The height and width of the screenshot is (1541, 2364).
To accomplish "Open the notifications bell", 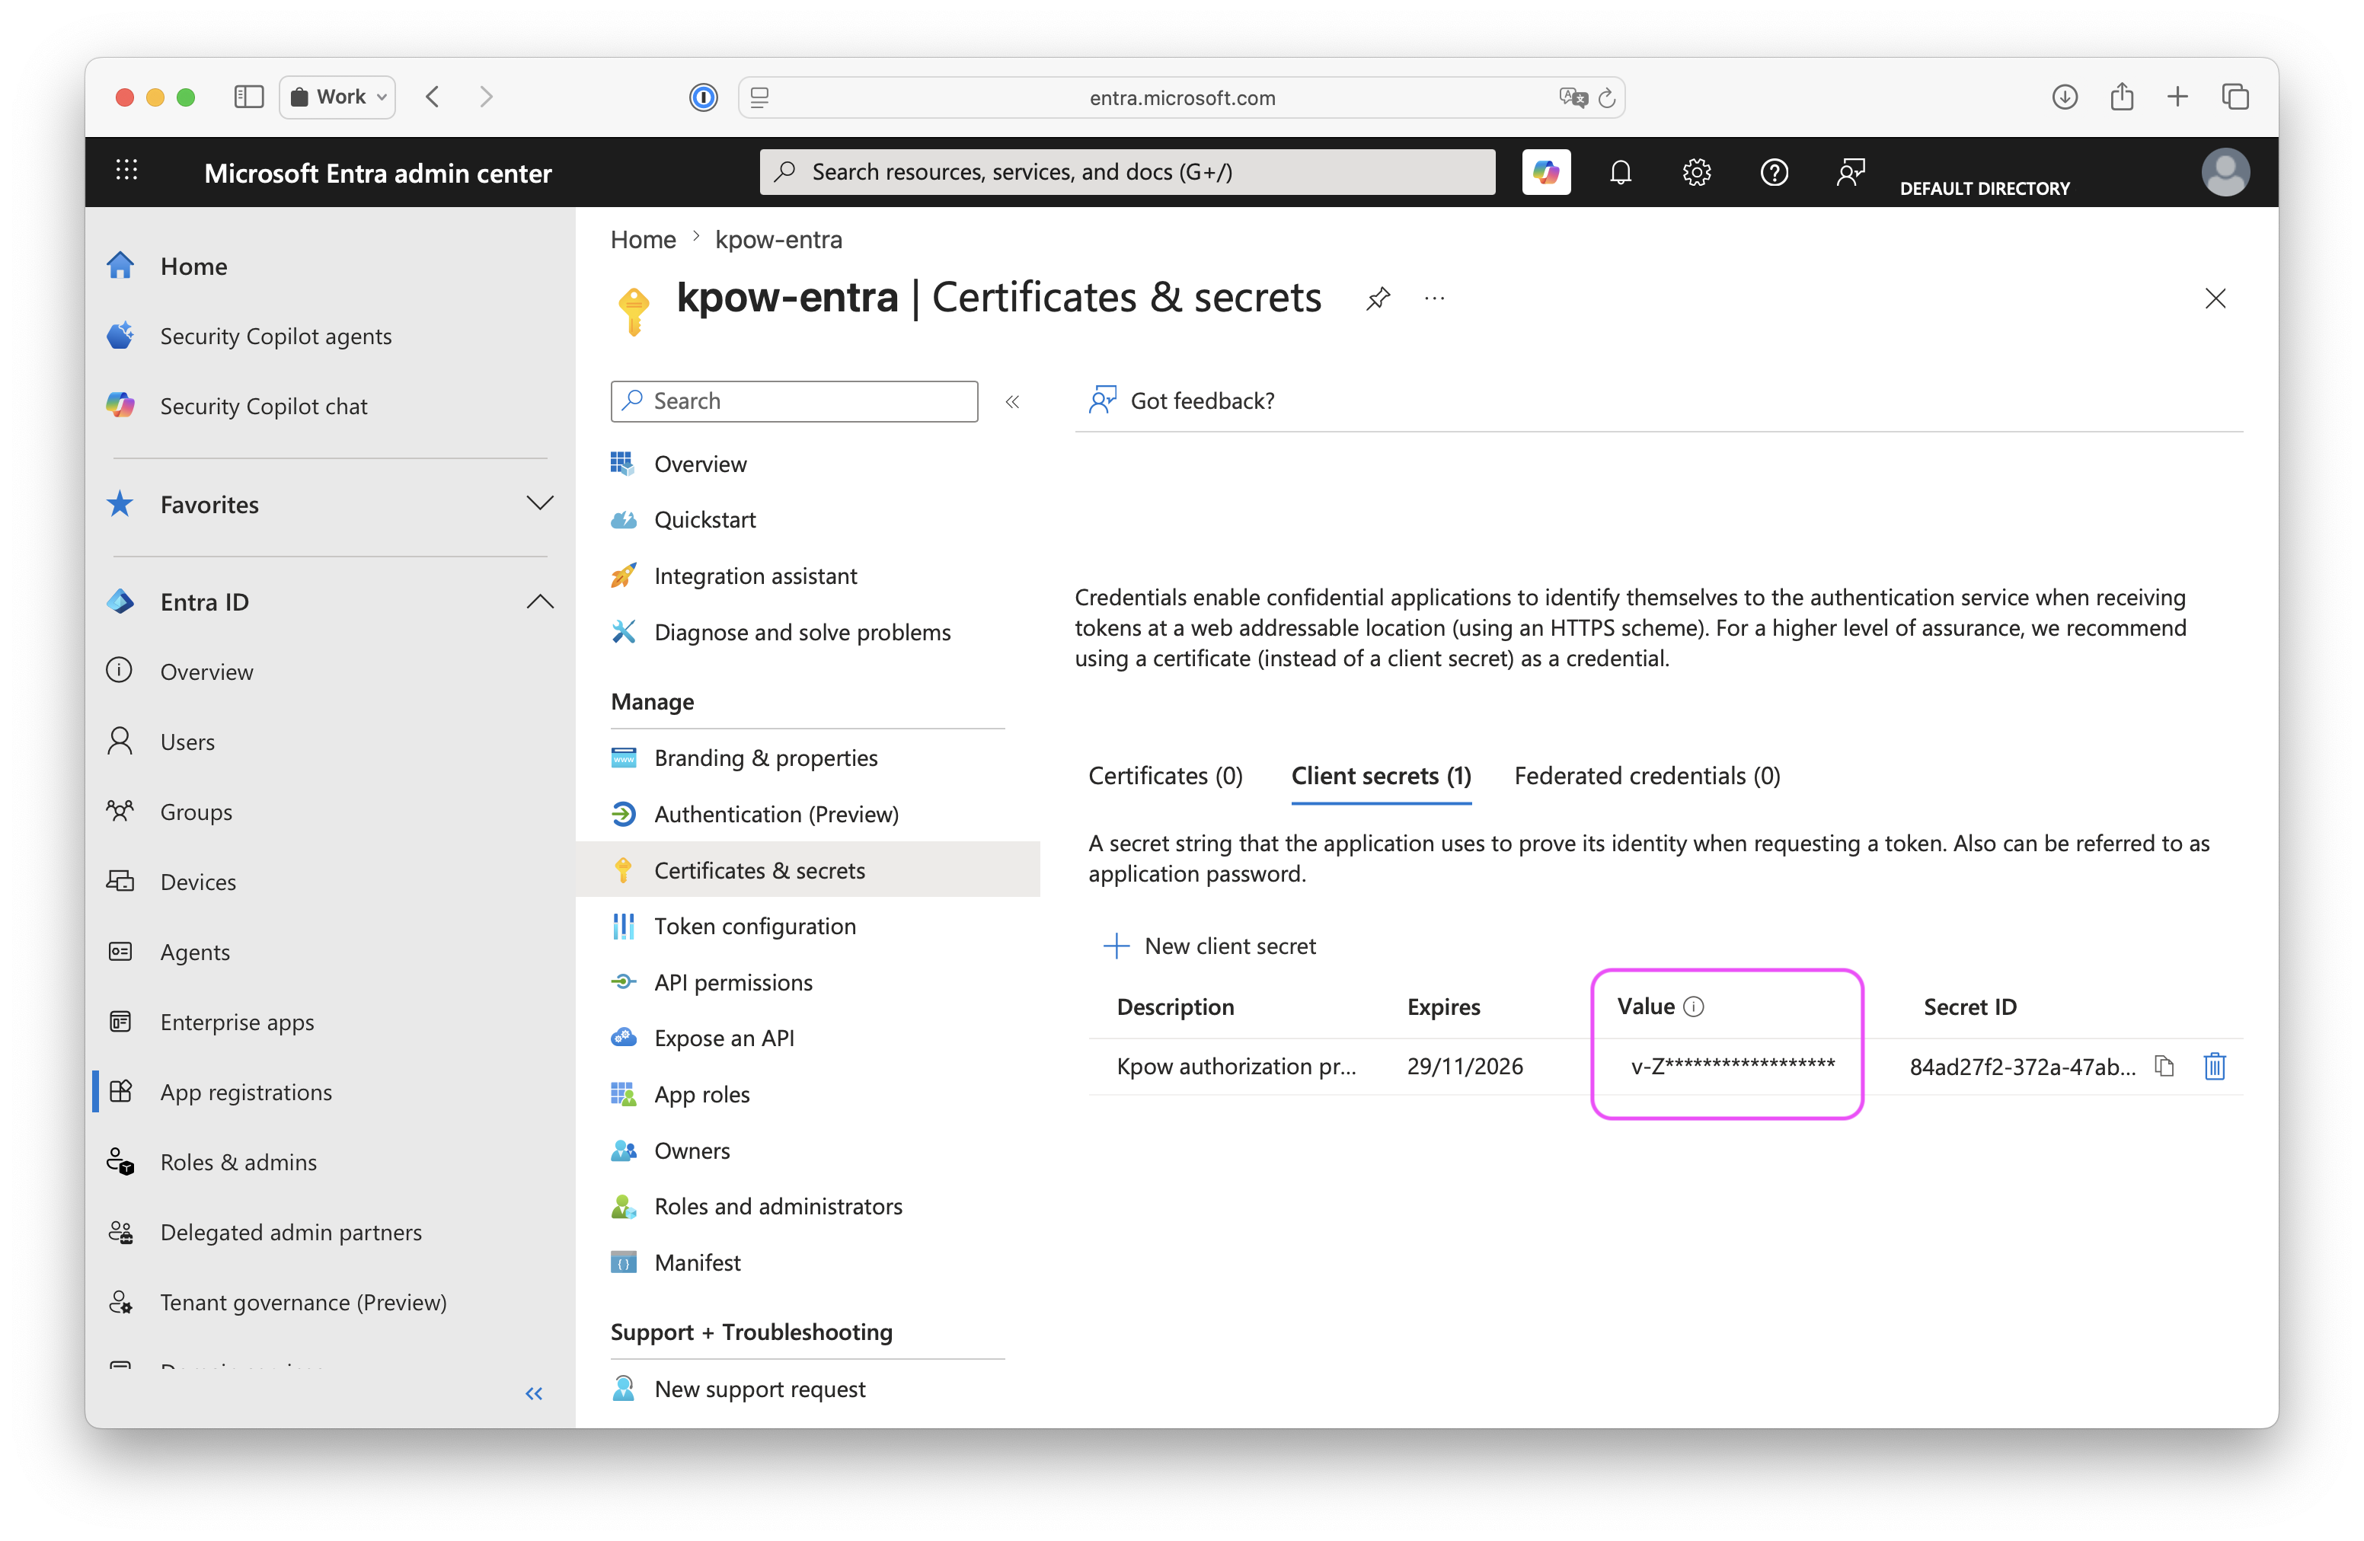I will tap(1620, 172).
